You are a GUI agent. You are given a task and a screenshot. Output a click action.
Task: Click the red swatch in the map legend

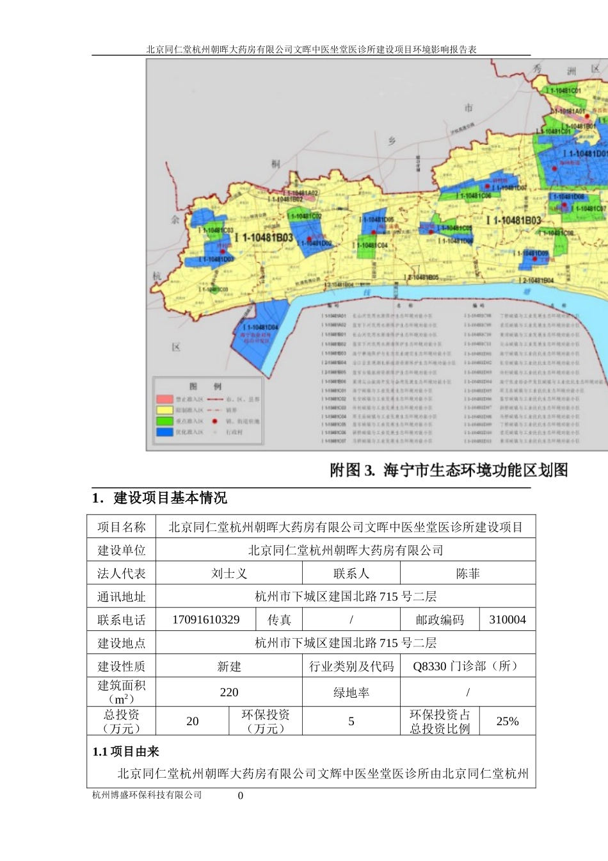click(x=165, y=399)
